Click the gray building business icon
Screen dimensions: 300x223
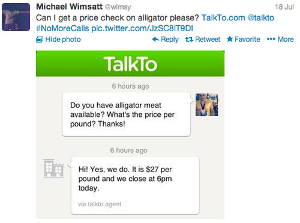pyautogui.click(x=53, y=168)
